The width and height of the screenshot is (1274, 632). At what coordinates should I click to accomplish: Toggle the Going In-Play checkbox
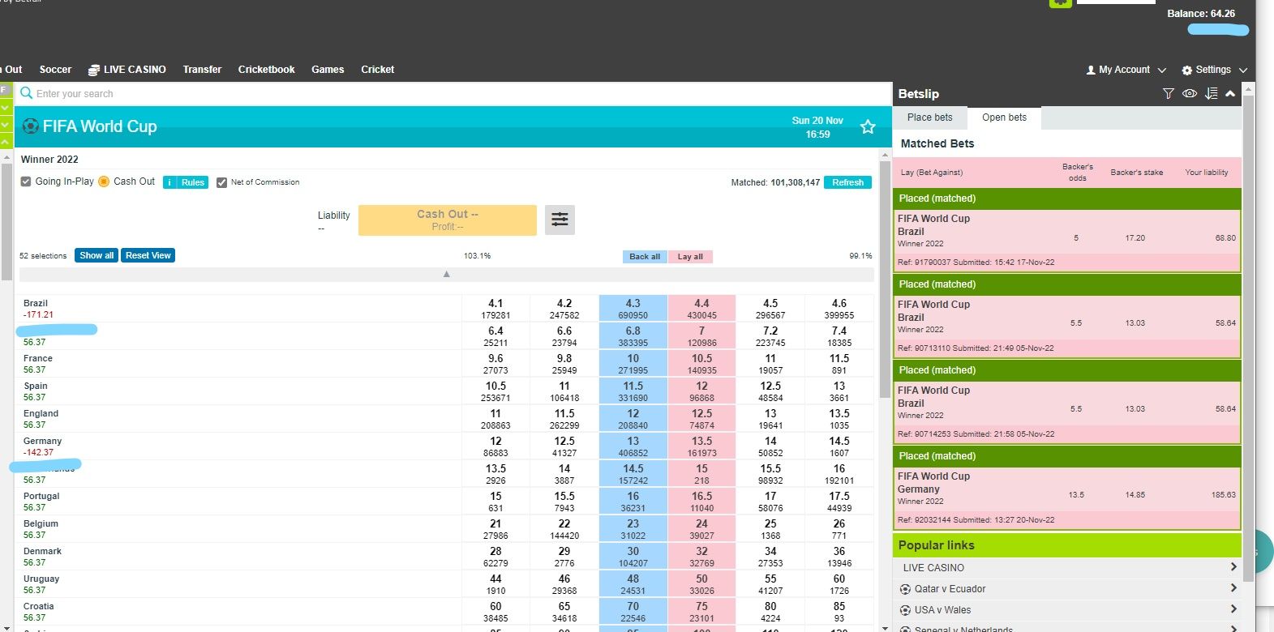pos(26,181)
